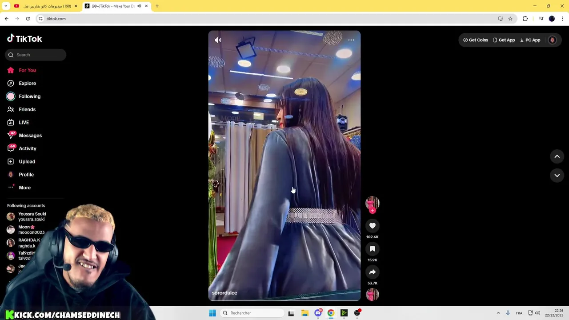
Task: Open Task View on the taskbar
Action: (x=291, y=313)
